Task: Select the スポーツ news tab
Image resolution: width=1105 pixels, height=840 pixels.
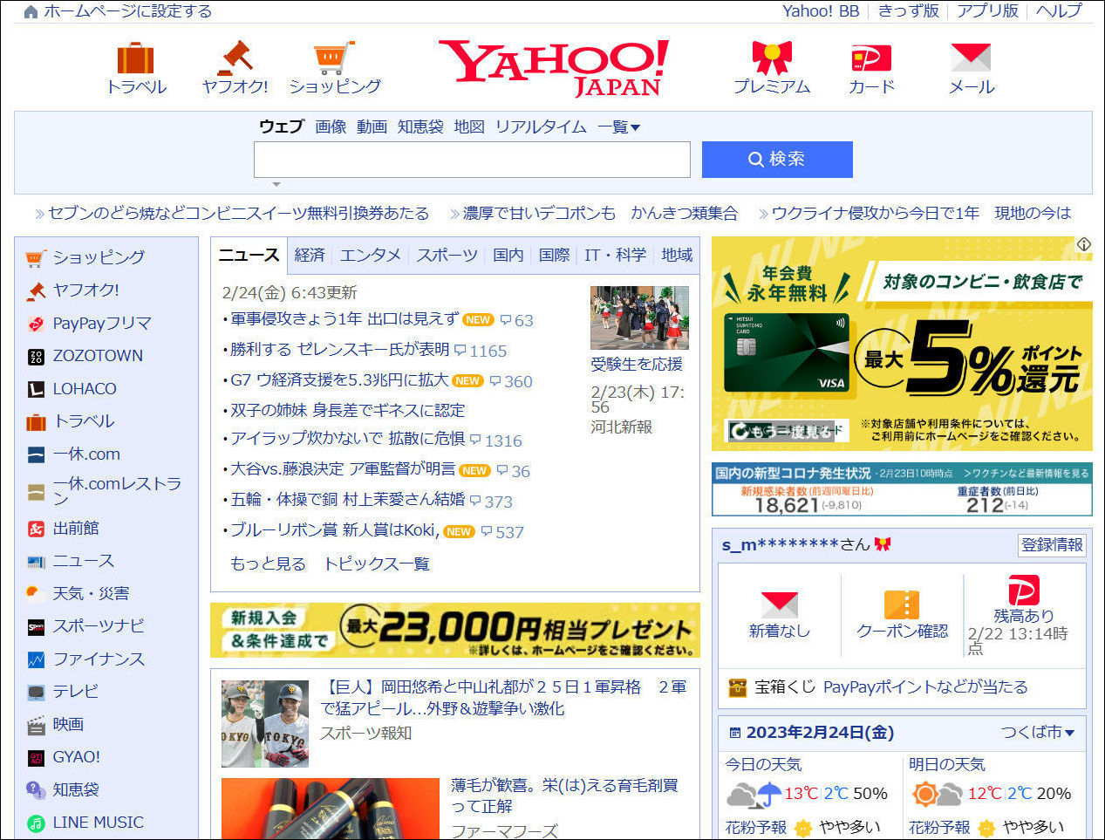Action: (x=447, y=255)
